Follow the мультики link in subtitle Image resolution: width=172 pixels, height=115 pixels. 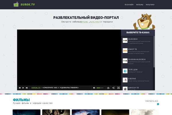click(x=95, y=22)
